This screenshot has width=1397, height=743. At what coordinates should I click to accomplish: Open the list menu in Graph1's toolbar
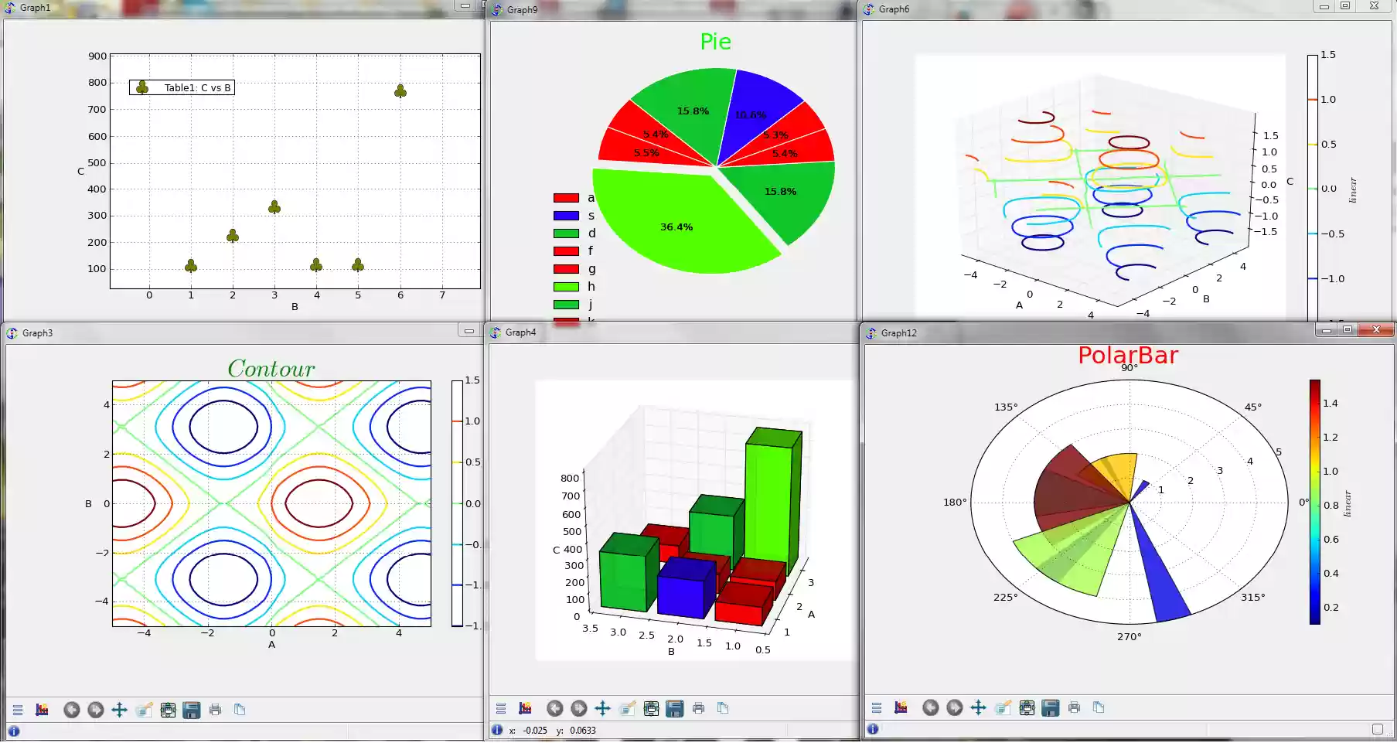point(17,709)
